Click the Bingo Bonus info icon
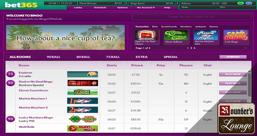Image resolution: width=257 pixels, height=136 pixels. coord(177,3)
